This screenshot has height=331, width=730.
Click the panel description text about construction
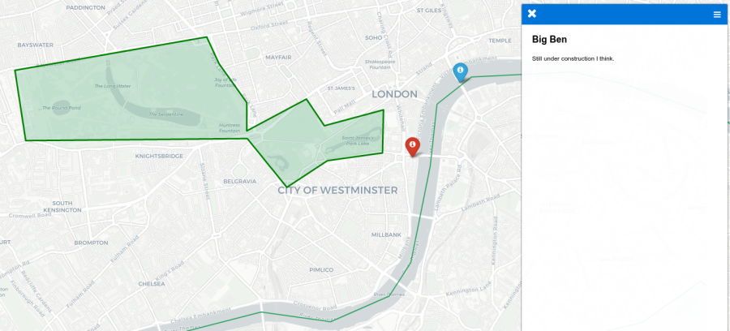573,58
